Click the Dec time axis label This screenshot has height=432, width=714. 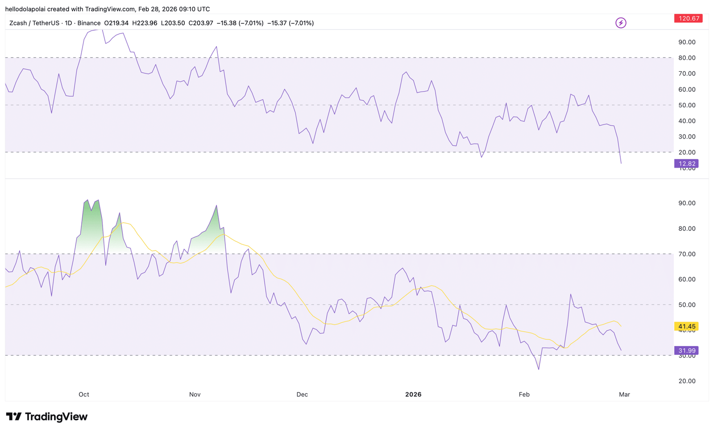coord(302,395)
